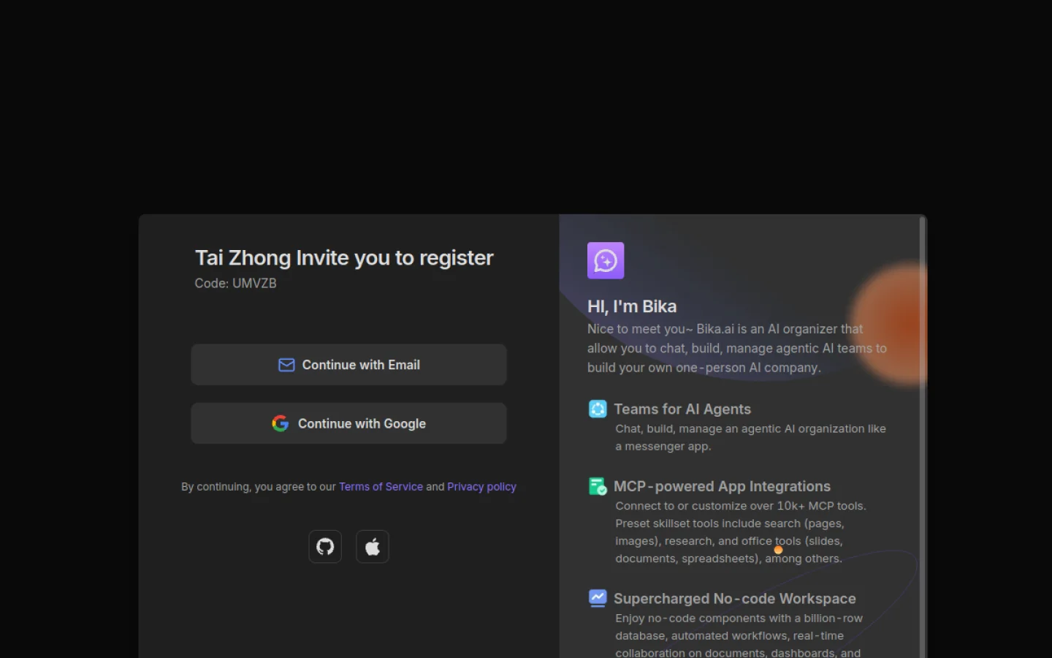Click the 'Tai Zhong Invite you to register' heading
Image resolution: width=1052 pixels, height=658 pixels.
pos(344,258)
